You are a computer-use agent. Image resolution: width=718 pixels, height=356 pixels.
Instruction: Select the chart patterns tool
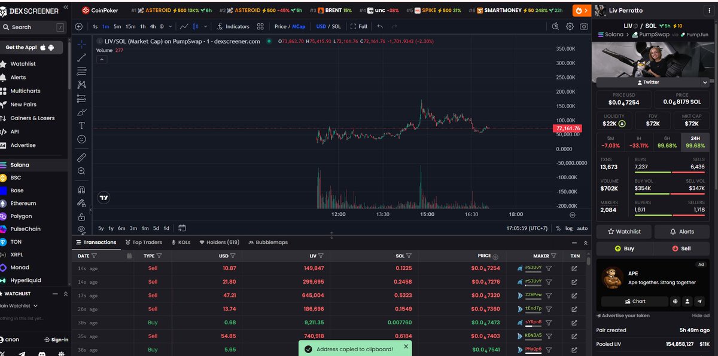81,85
